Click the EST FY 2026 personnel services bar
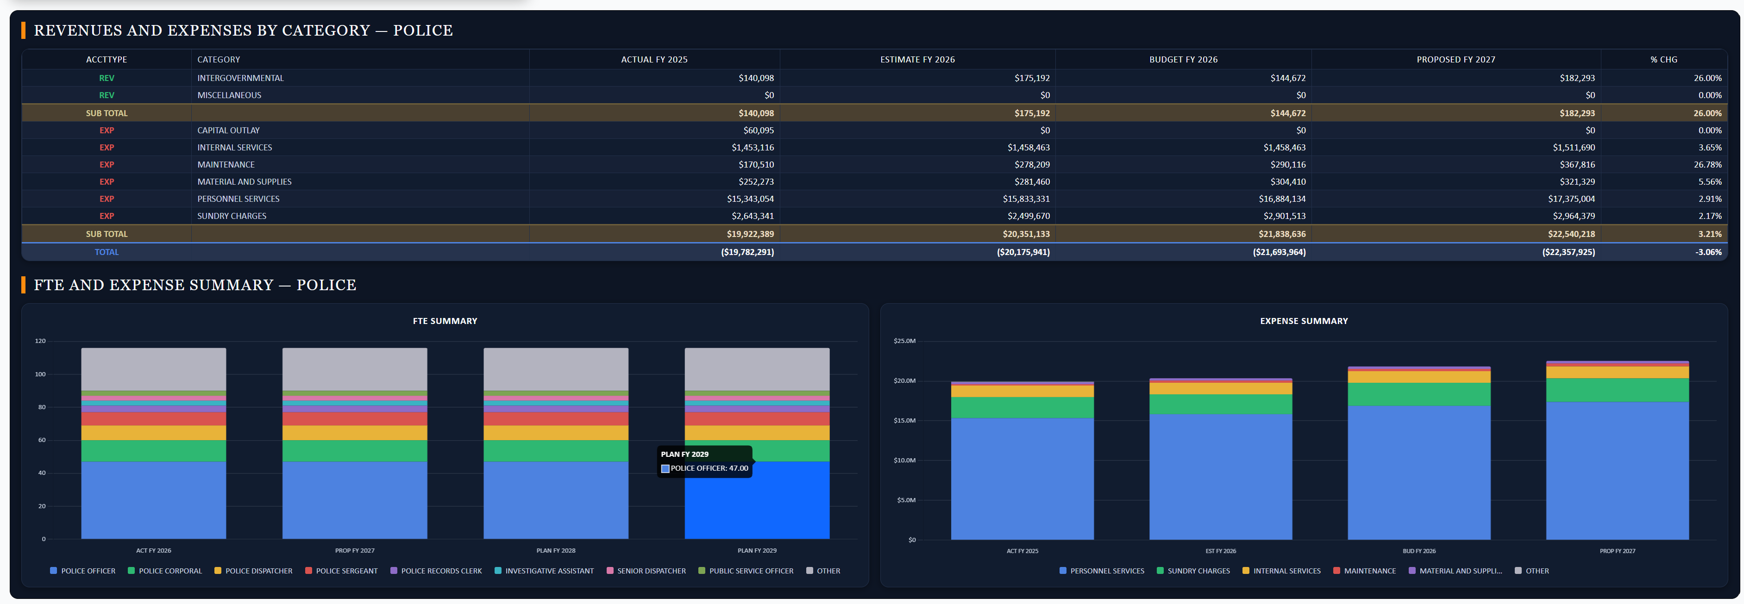The image size is (1744, 604). point(1221,476)
